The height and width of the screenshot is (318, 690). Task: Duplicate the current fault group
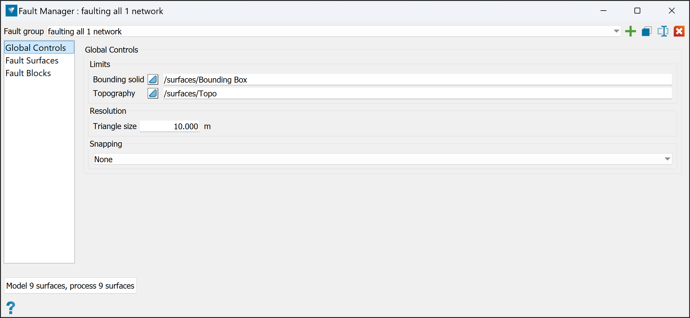pyautogui.click(x=646, y=31)
